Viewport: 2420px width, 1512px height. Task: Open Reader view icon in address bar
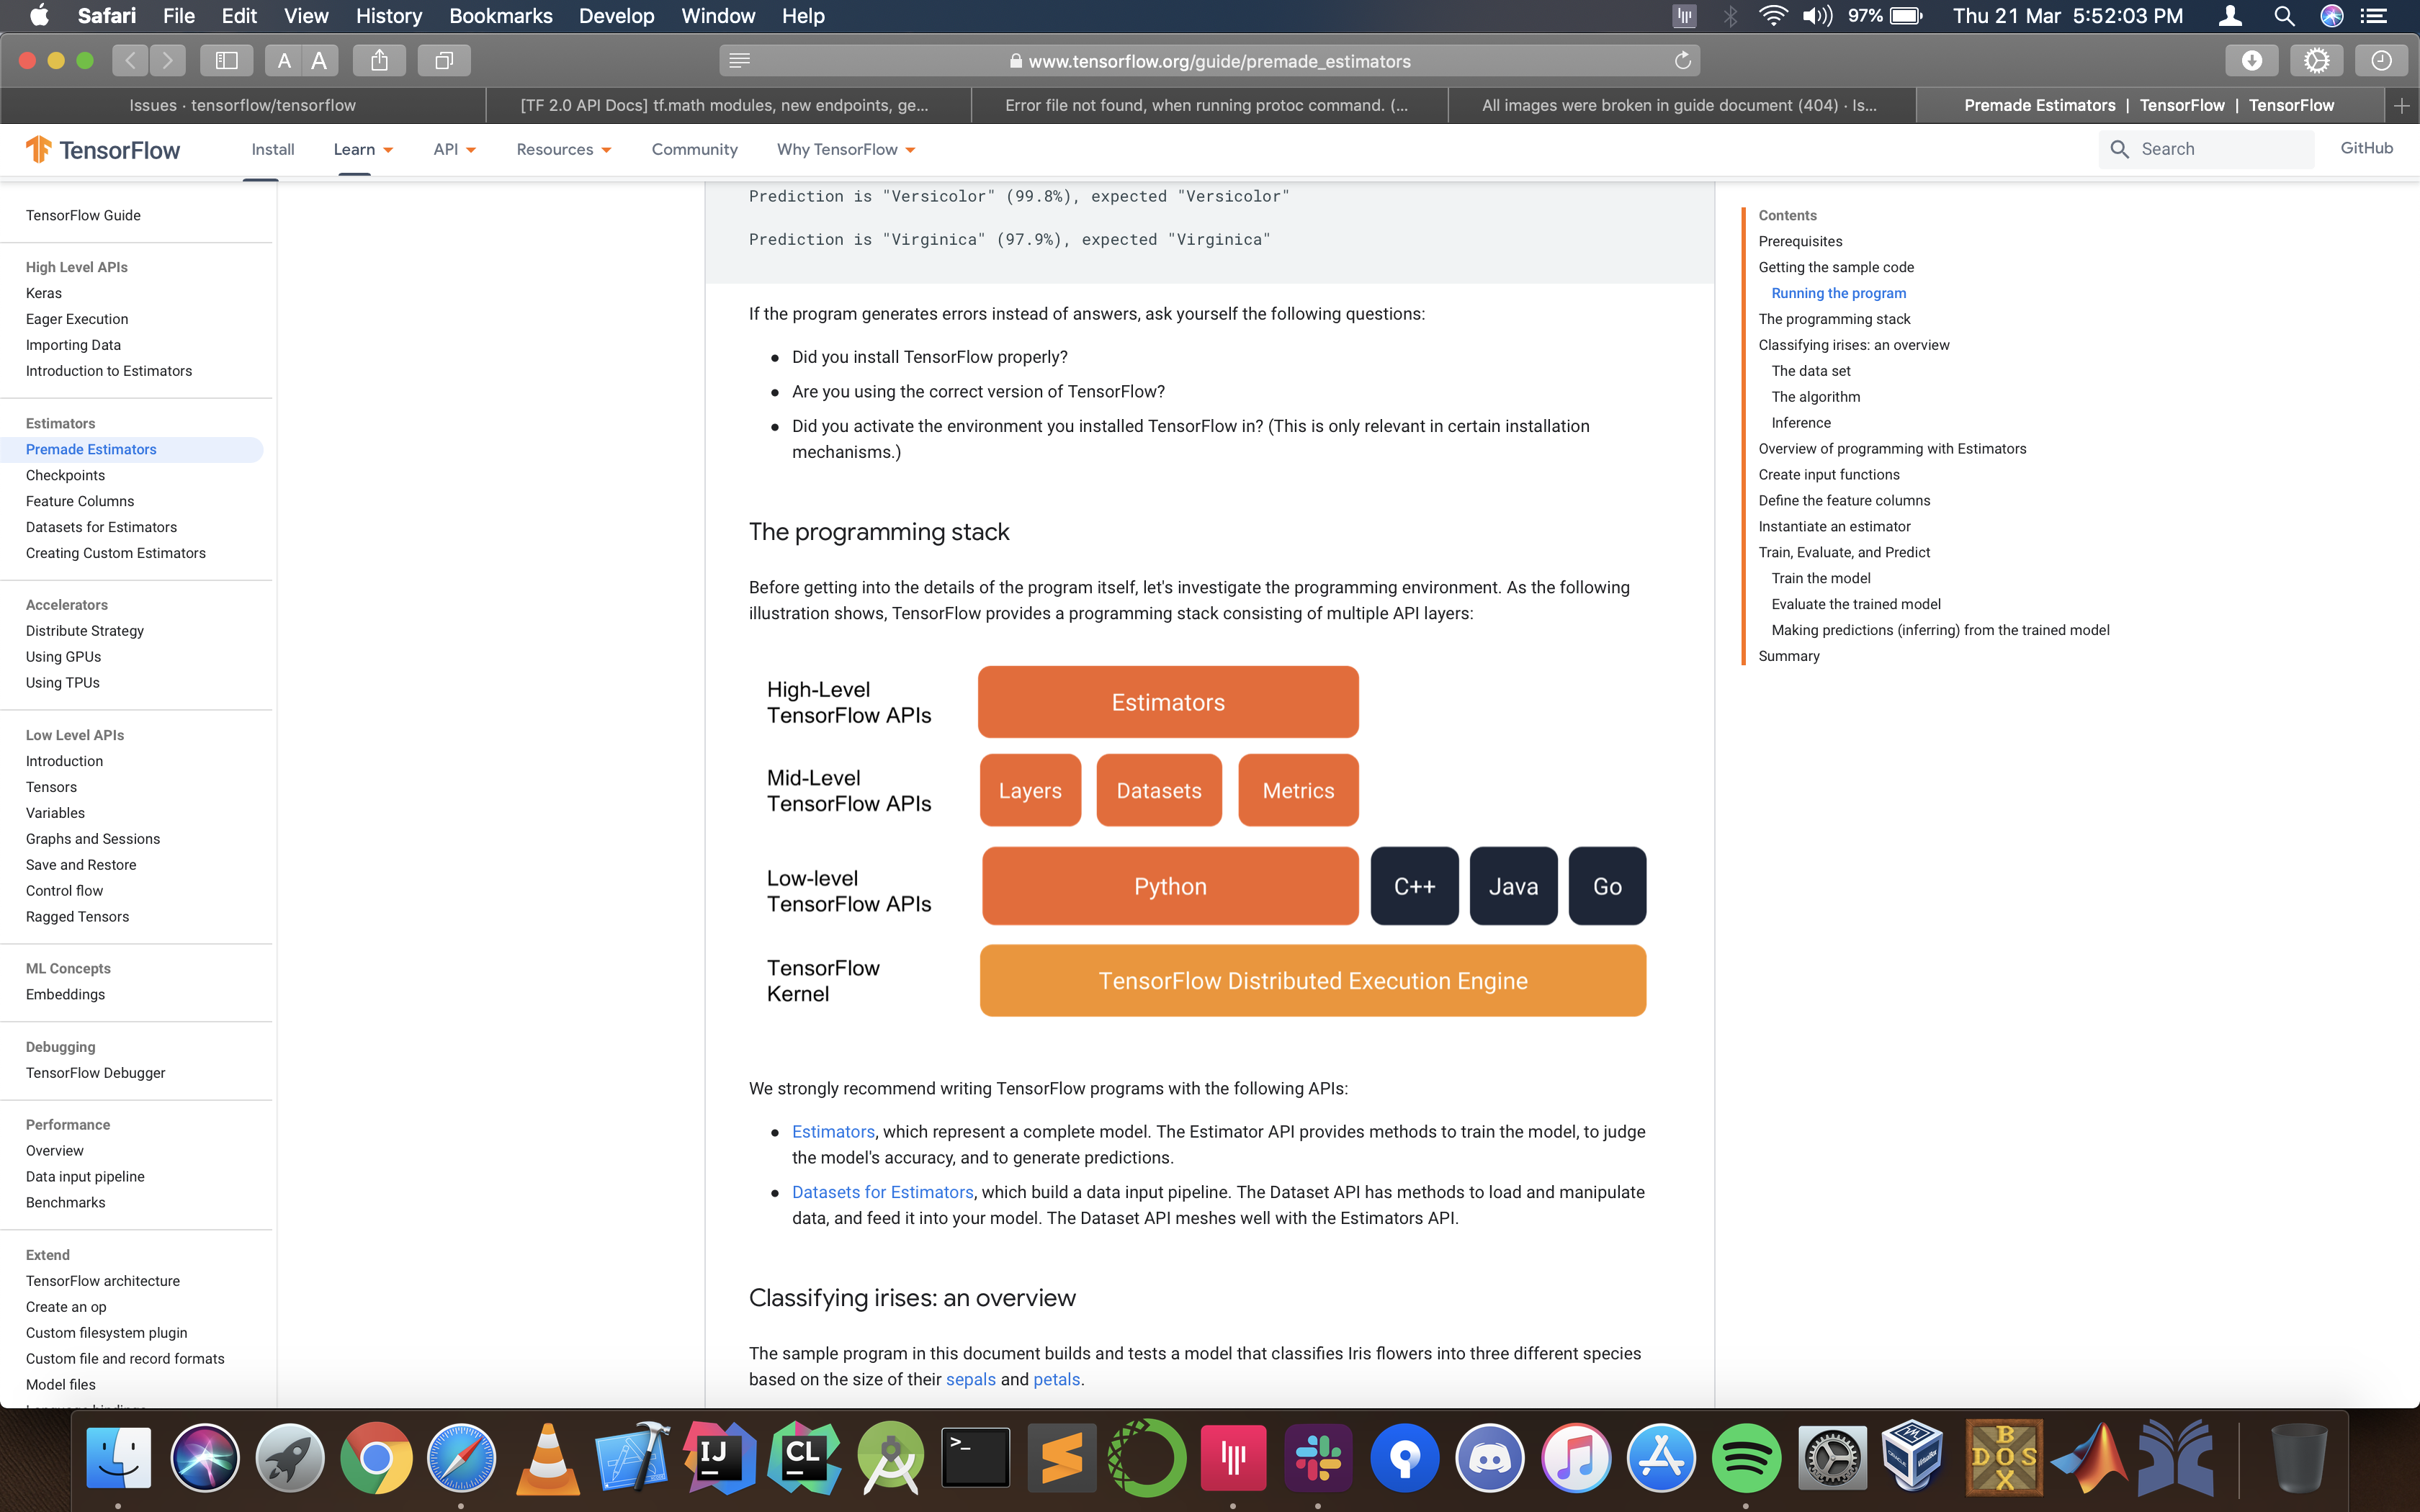739,61
